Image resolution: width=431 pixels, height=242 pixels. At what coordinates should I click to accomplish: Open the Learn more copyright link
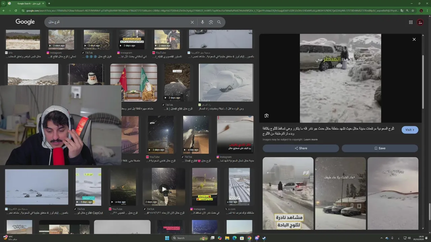click(x=310, y=139)
